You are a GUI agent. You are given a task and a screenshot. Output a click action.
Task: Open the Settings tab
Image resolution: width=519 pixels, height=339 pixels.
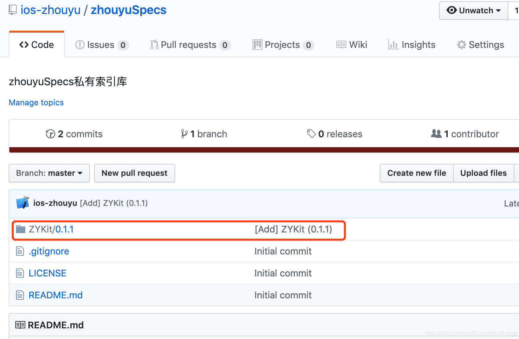tap(480, 45)
